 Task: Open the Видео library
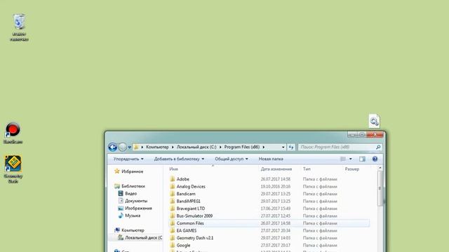pos(130,193)
